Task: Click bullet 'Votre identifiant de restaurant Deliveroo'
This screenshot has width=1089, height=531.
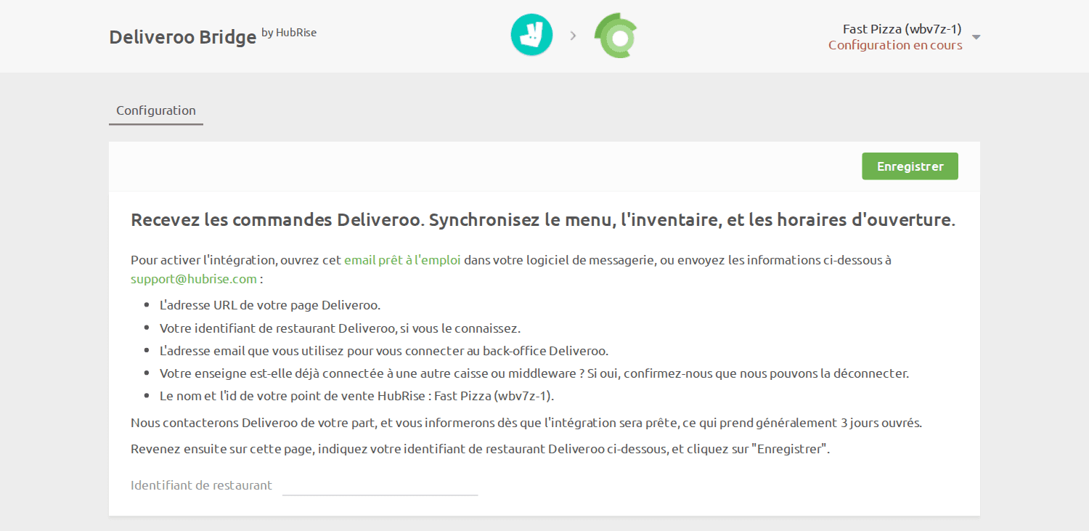Action: [x=340, y=328]
